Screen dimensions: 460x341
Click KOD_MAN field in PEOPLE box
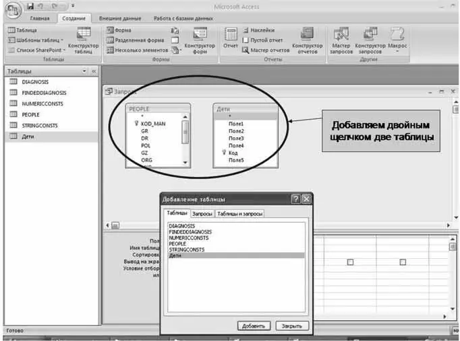[x=153, y=124]
